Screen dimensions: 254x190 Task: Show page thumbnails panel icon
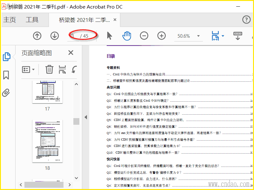coord(7,57)
